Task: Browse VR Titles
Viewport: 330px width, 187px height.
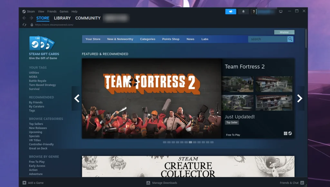Action: [x=35, y=140]
